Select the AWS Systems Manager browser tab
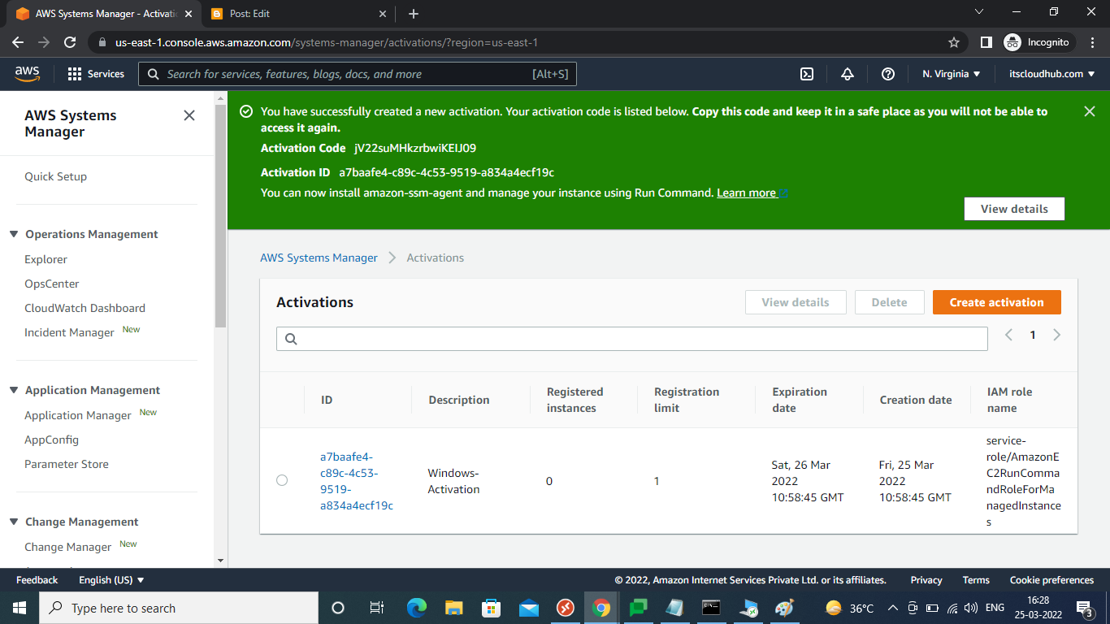The height and width of the screenshot is (624, 1110). pyautogui.click(x=102, y=14)
